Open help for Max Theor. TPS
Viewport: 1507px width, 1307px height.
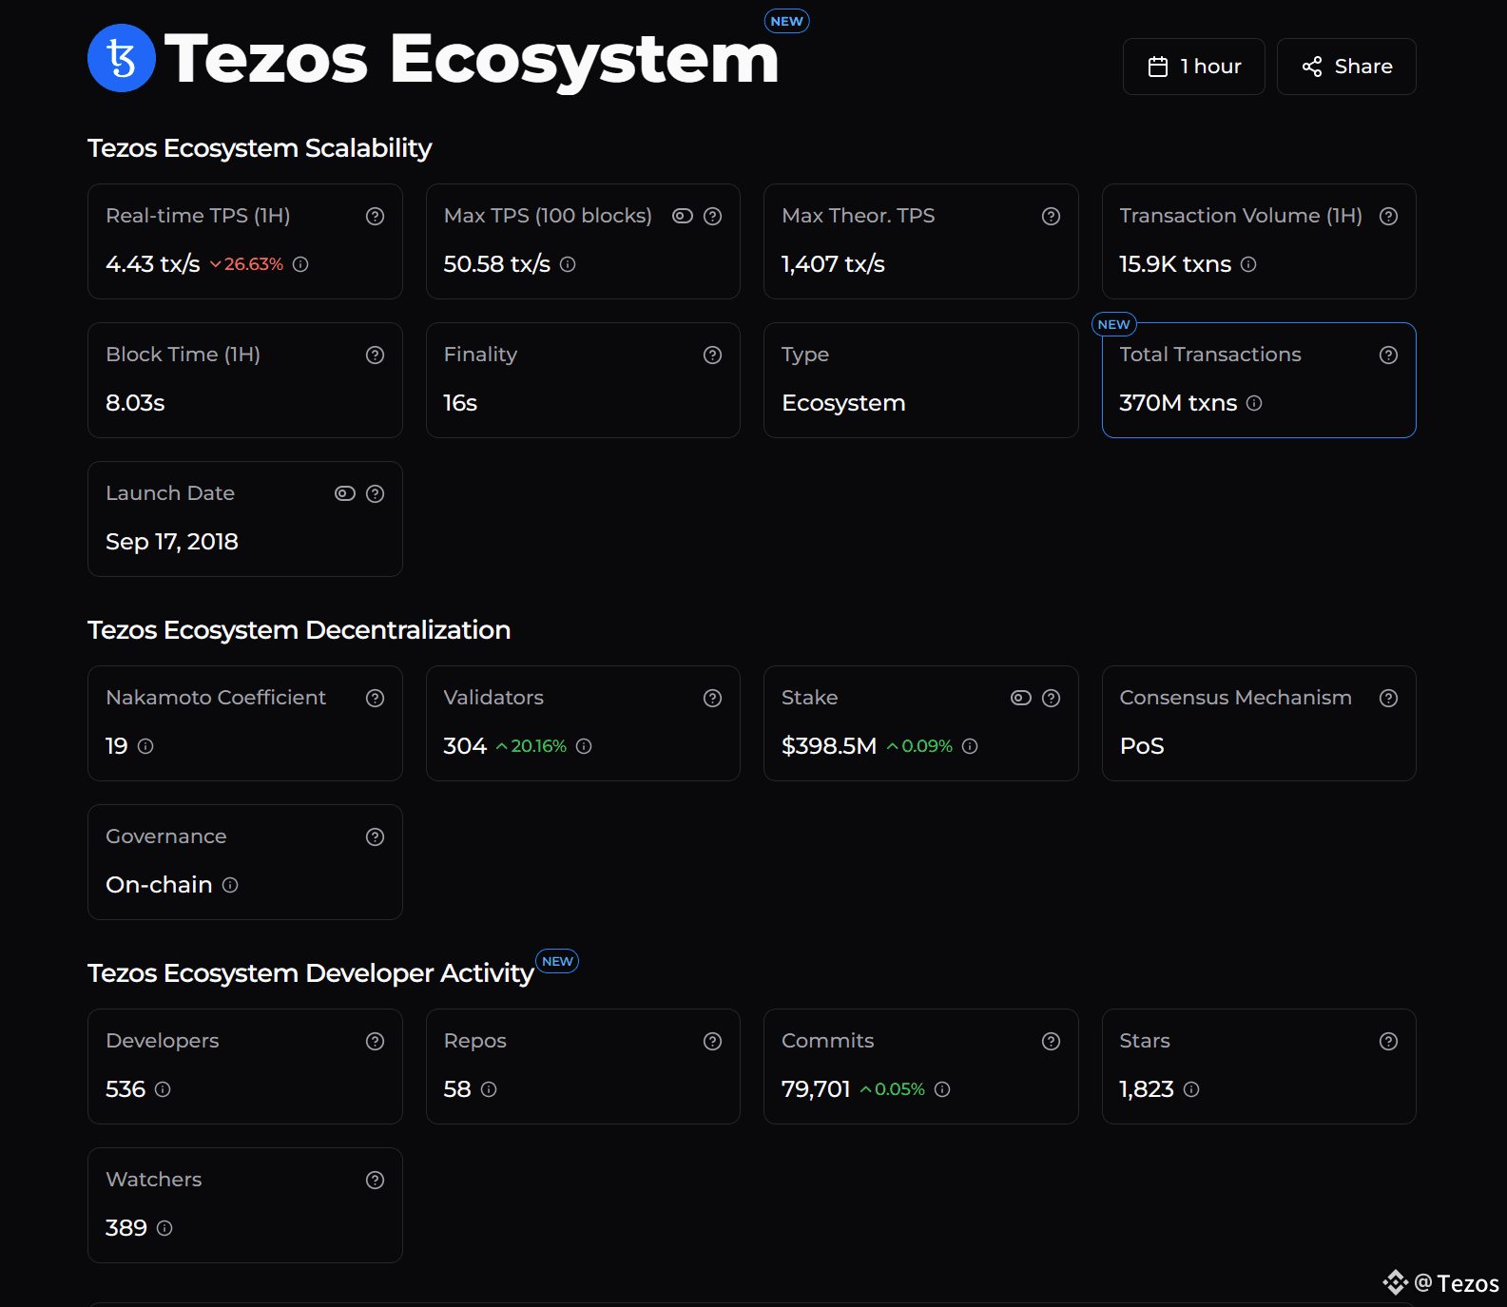(1051, 217)
